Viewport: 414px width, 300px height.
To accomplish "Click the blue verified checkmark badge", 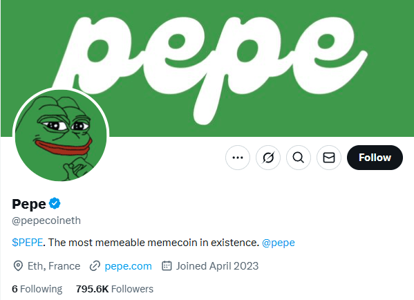I will pos(55,203).
